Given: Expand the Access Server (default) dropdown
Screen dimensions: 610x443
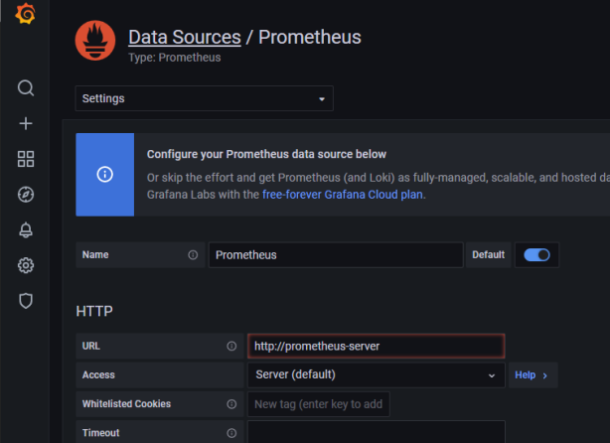Looking at the screenshot, I should 376,375.
